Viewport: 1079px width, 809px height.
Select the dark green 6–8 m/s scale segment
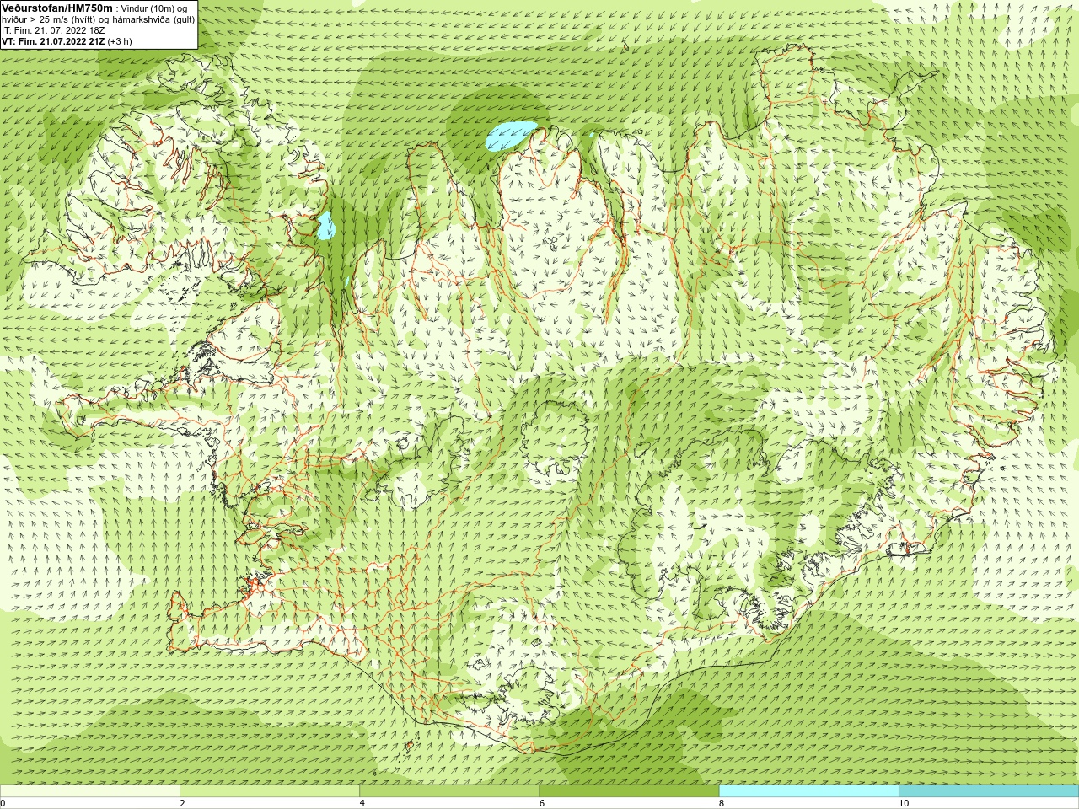tap(629, 791)
